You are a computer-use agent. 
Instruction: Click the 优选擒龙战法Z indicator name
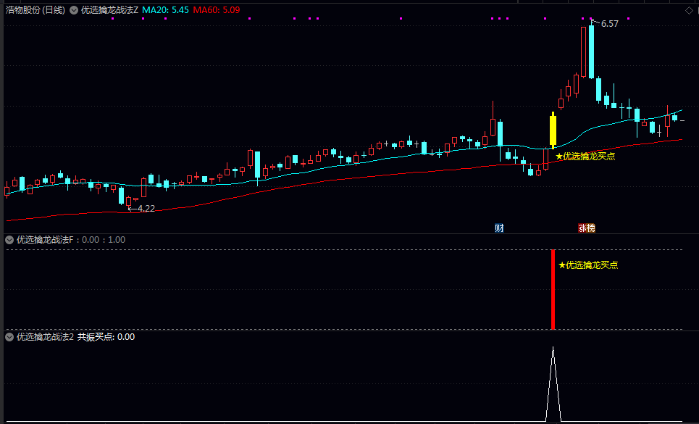109,10
